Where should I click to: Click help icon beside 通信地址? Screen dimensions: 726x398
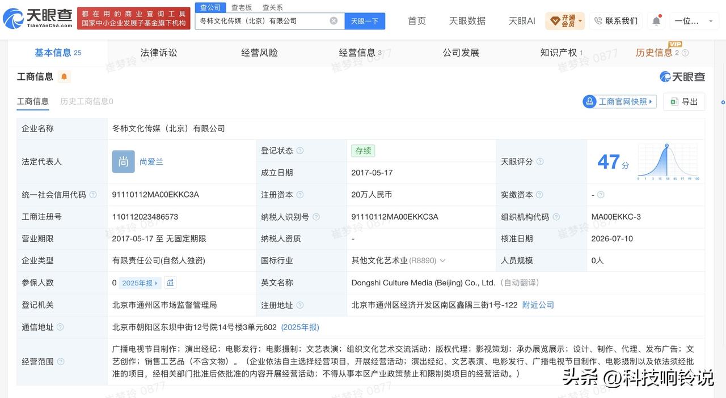[60, 327]
